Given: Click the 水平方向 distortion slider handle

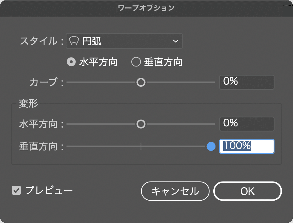Looking at the screenshot, I should coord(141,124).
